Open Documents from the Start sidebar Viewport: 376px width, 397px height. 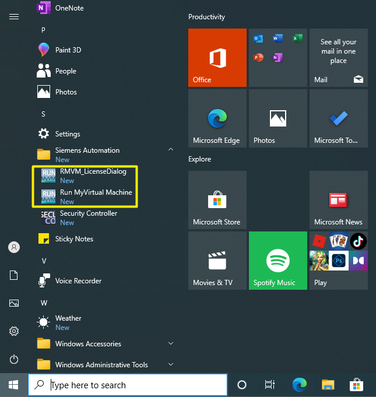point(14,275)
